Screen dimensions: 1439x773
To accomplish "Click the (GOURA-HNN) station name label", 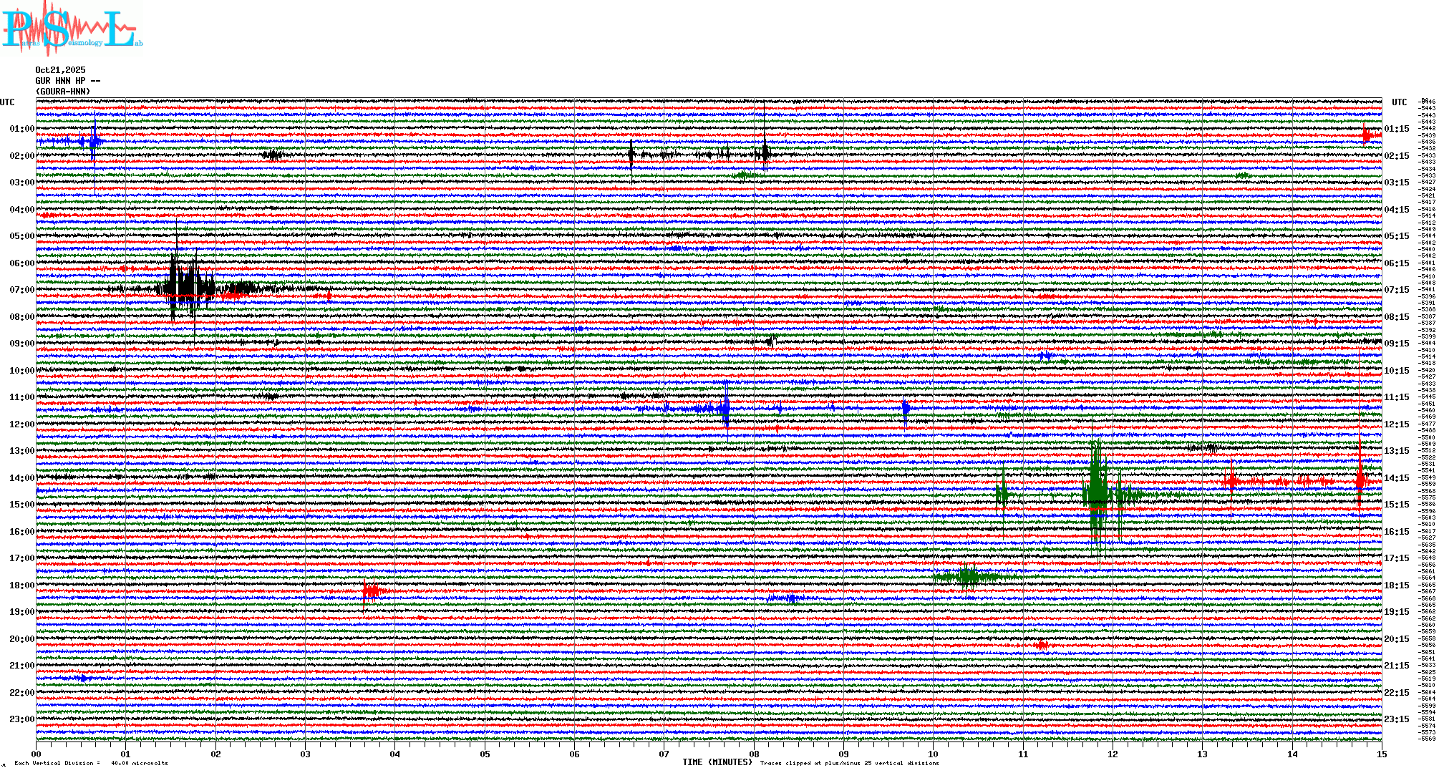I will 63,92.
